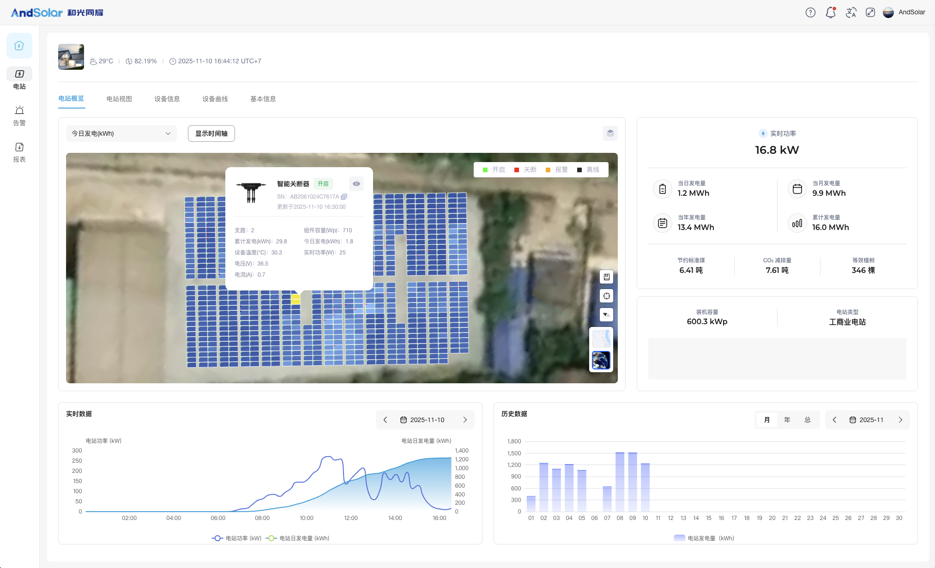This screenshot has width=935, height=568.
Task: Select the satellite earth map thumbnail
Action: click(x=601, y=360)
